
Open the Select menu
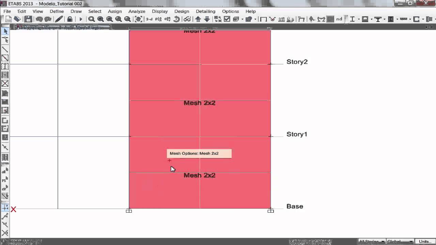[x=95, y=11]
